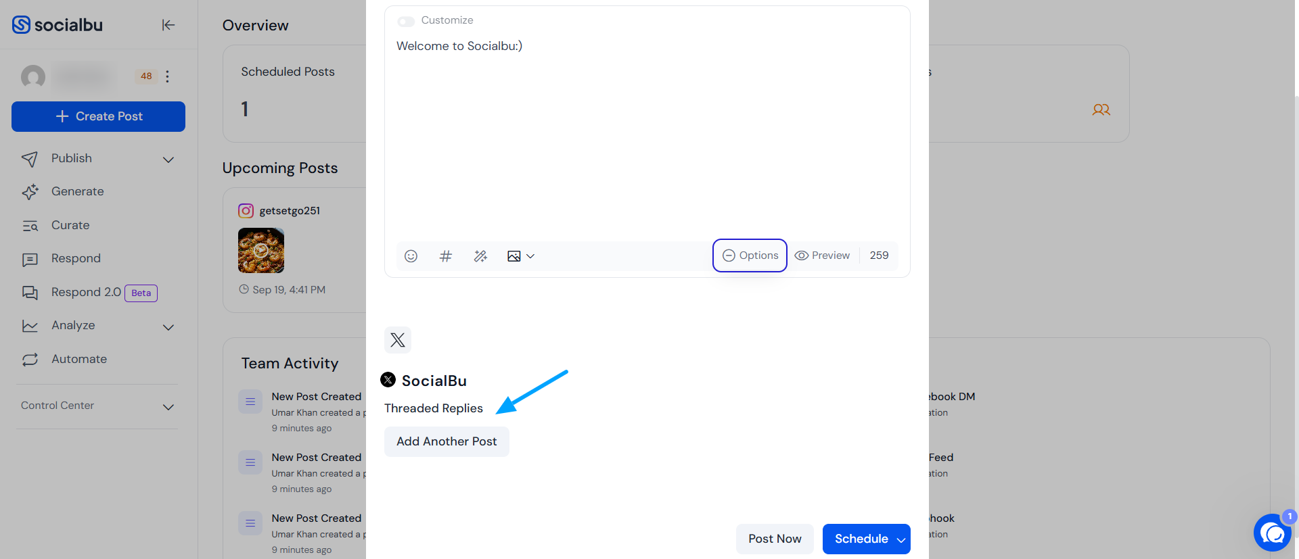Image resolution: width=1299 pixels, height=559 pixels.
Task: Open Schedule button dropdown arrow
Action: click(901, 539)
